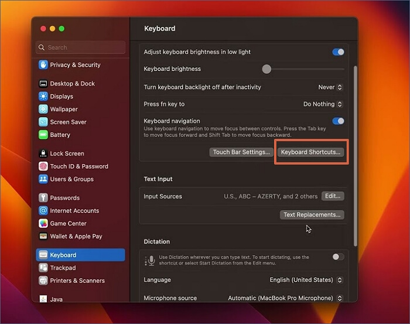Click the Java icon in sidebar
This screenshot has height=324, width=410.
43,298
